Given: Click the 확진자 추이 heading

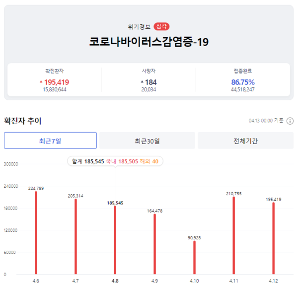Looking at the screenshot, I should pos(23,121).
